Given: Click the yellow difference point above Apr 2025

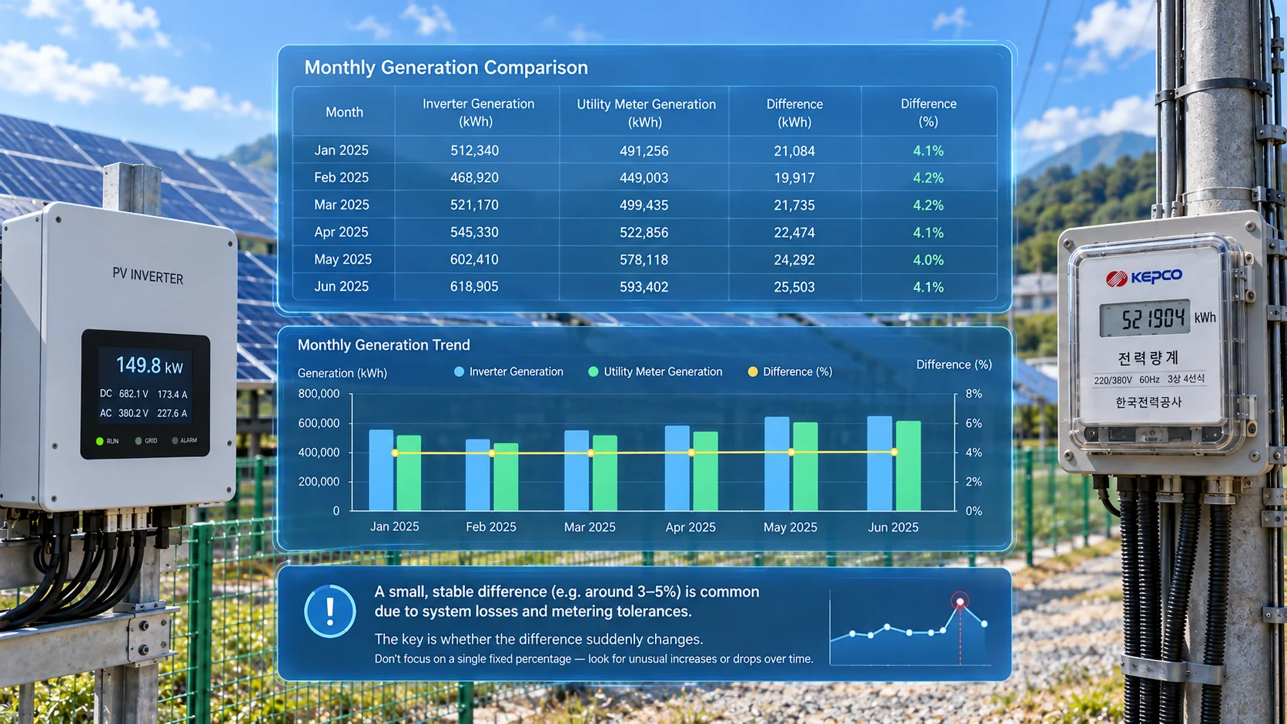Looking at the screenshot, I should pyautogui.click(x=691, y=452).
